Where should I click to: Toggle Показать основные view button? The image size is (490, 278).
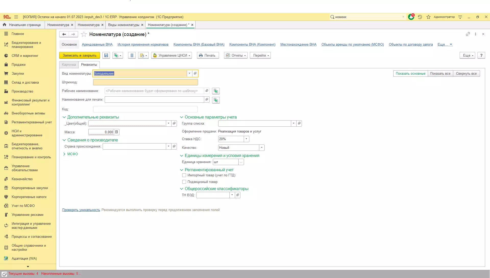pos(410,73)
